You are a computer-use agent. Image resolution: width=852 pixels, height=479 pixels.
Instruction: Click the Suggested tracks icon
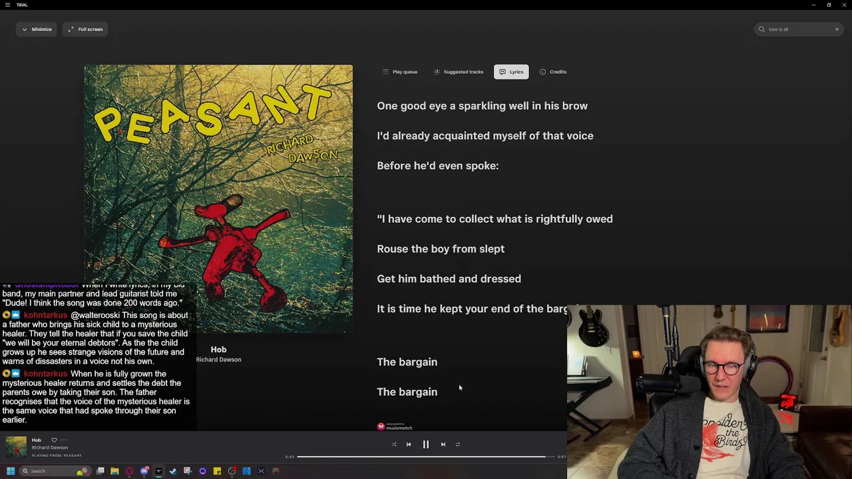click(x=437, y=72)
